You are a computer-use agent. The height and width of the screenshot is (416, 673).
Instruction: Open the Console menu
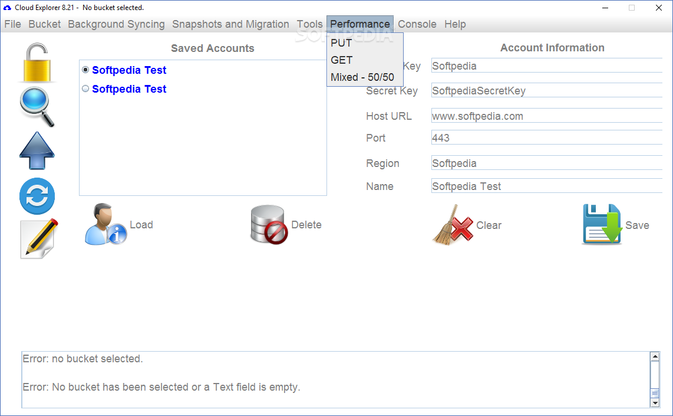point(417,24)
